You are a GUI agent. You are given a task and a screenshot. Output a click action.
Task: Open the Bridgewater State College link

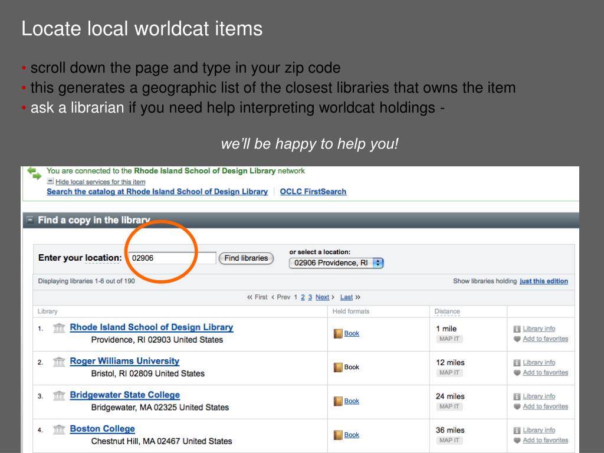click(125, 395)
